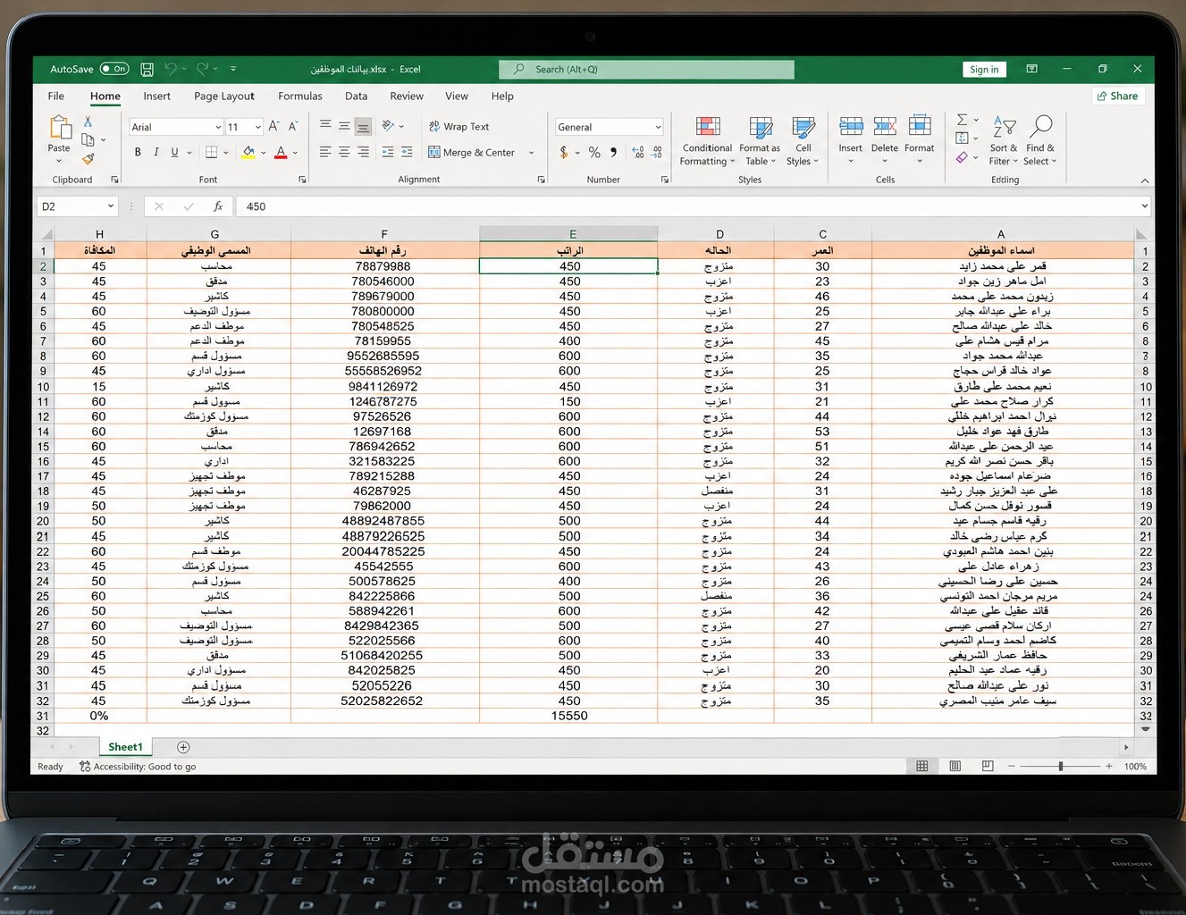Click the Decrease Indent icon
The height and width of the screenshot is (915, 1186).
pos(388,153)
